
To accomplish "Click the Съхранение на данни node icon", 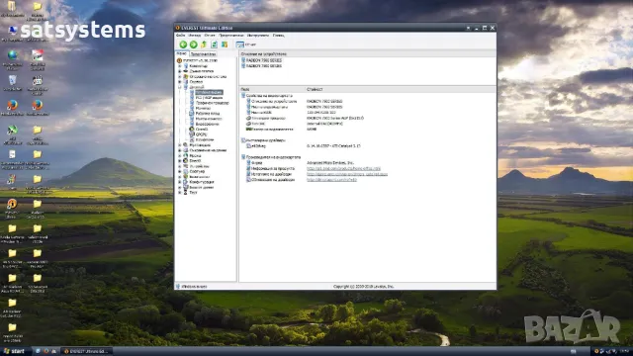I will [x=186, y=150].
